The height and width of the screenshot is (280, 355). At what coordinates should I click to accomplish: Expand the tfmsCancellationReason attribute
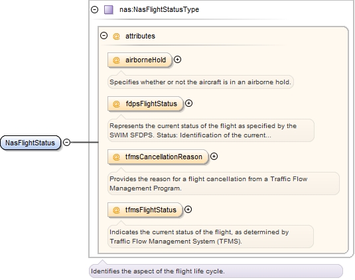click(214, 156)
